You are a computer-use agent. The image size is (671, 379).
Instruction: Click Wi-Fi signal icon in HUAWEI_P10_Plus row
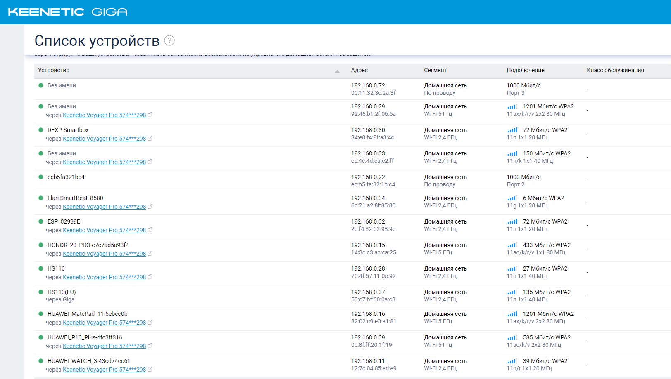(x=512, y=337)
